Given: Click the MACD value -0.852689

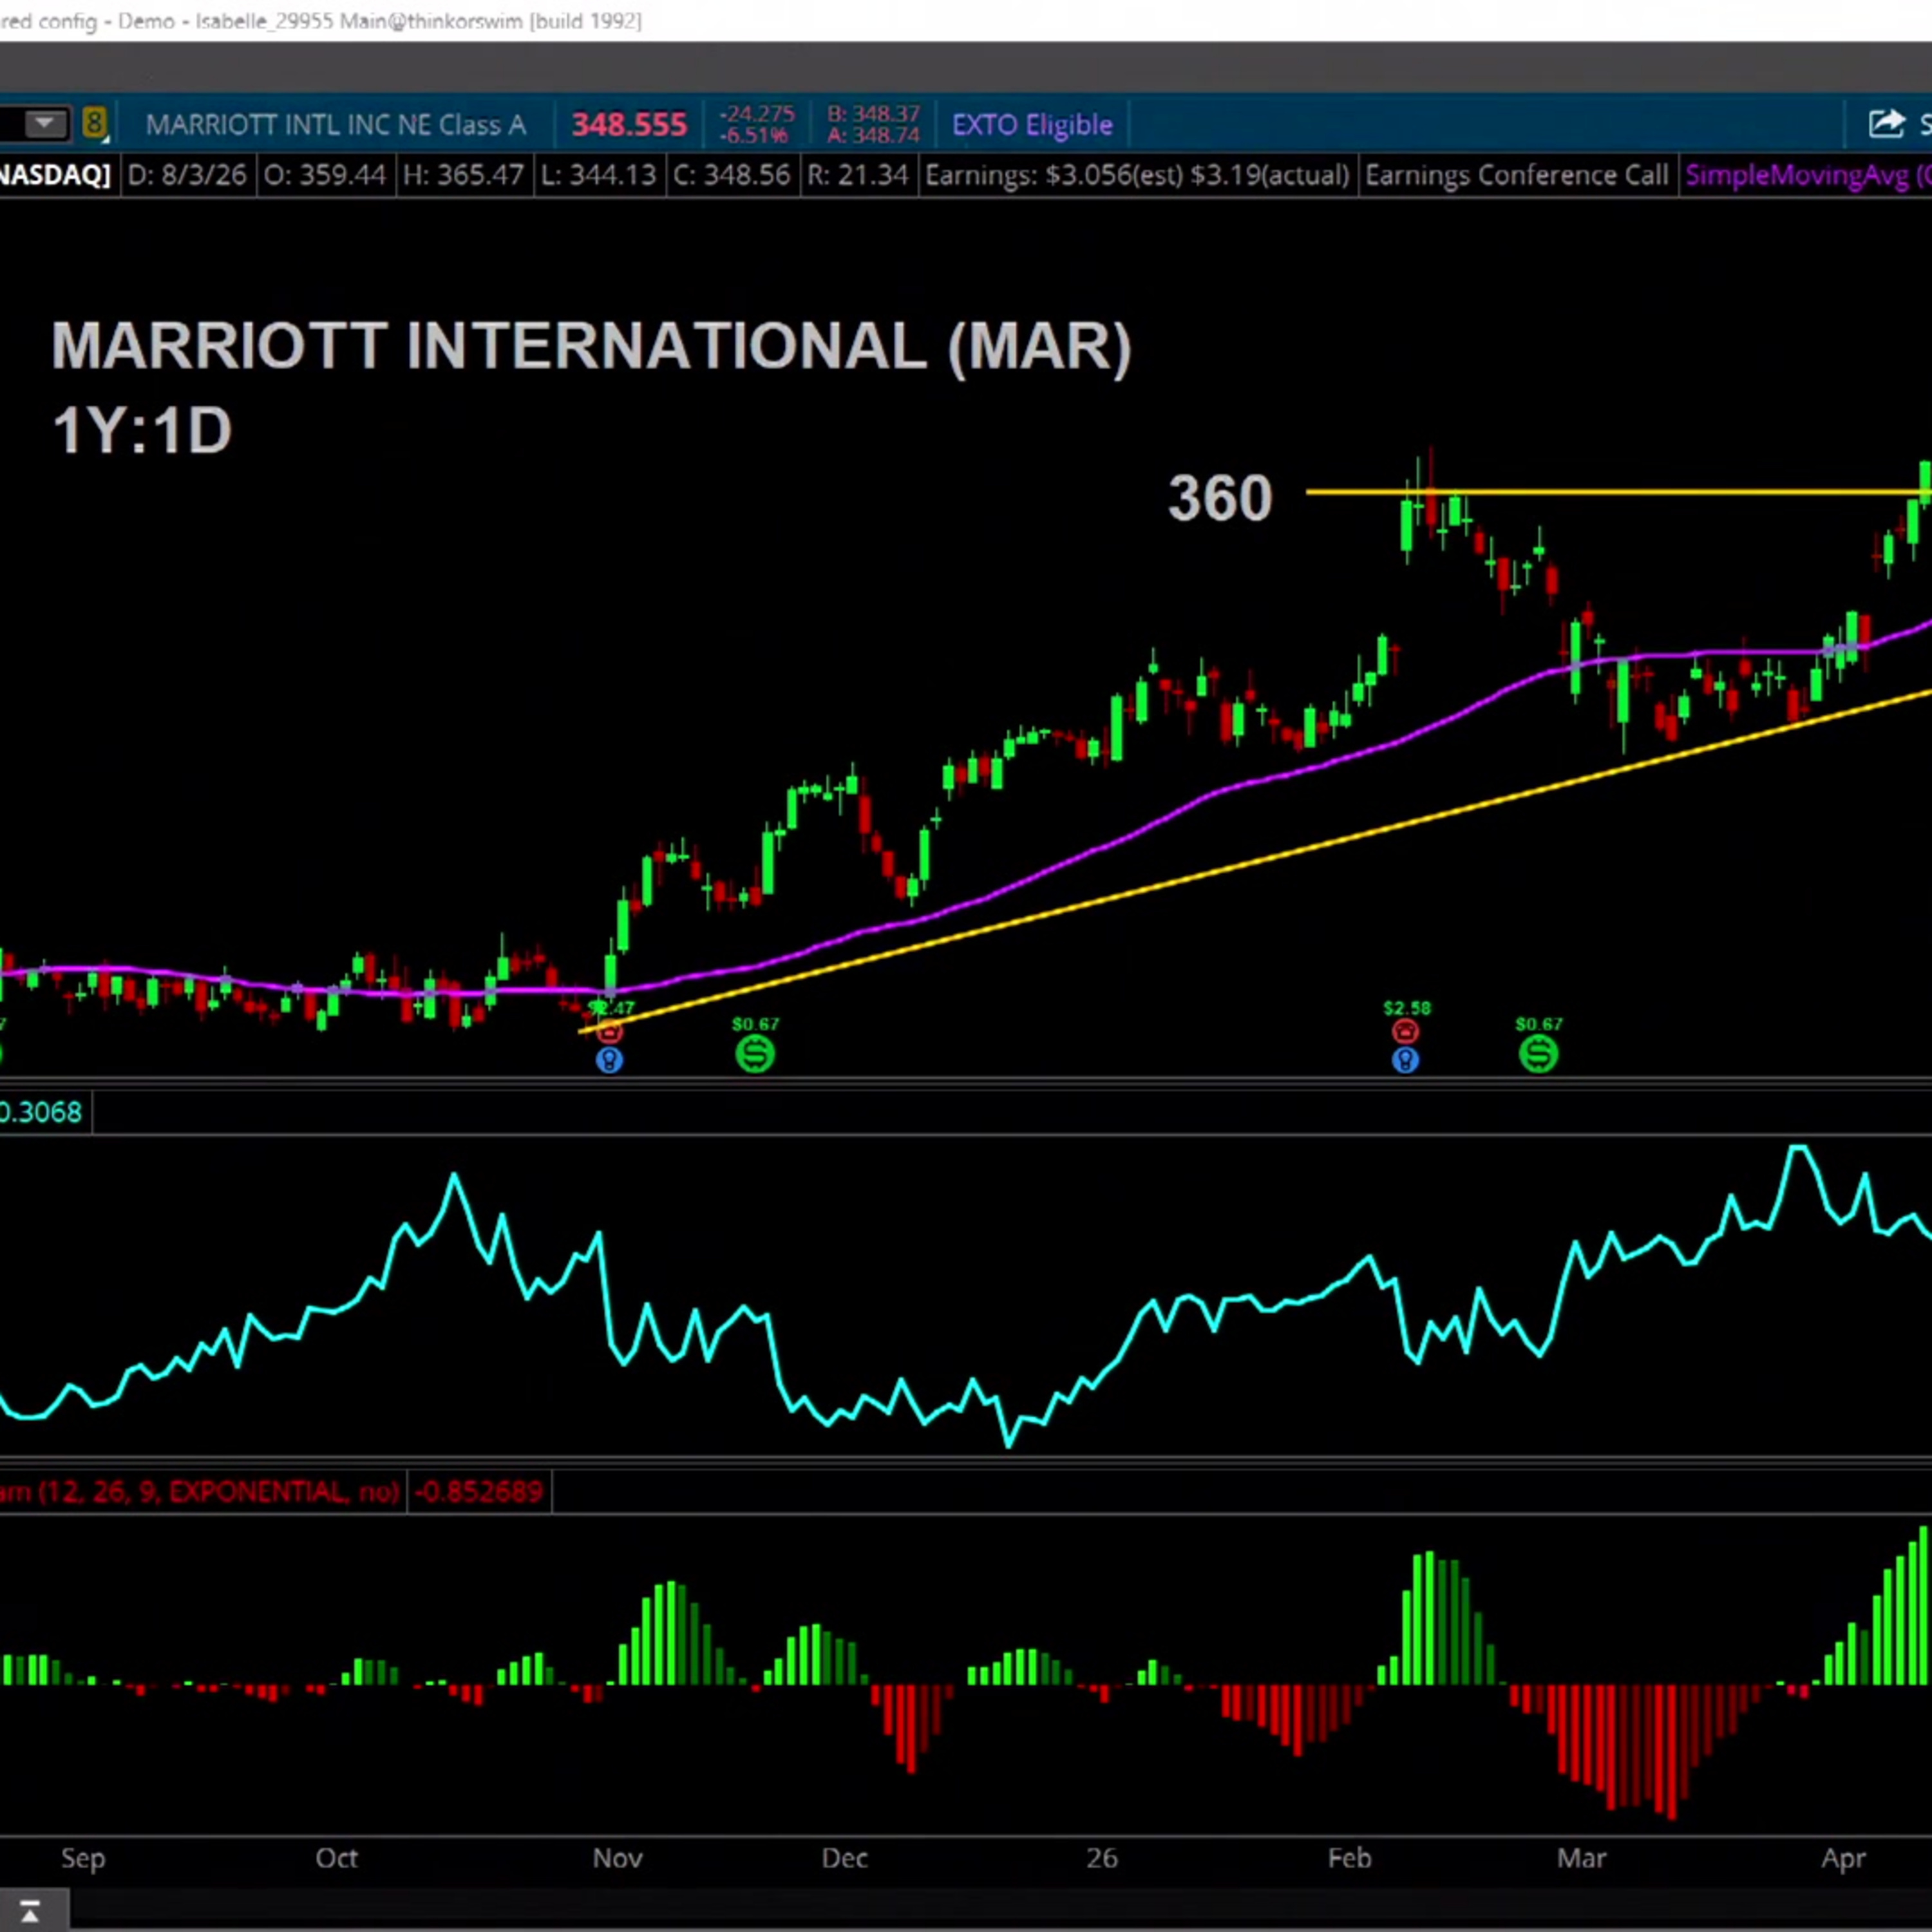Looking at the screenshot, I should 479,1492.
